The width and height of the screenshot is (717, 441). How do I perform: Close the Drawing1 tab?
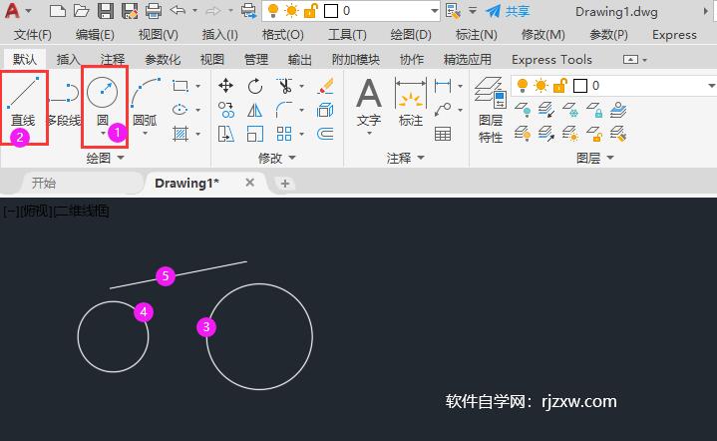point(249,183)
